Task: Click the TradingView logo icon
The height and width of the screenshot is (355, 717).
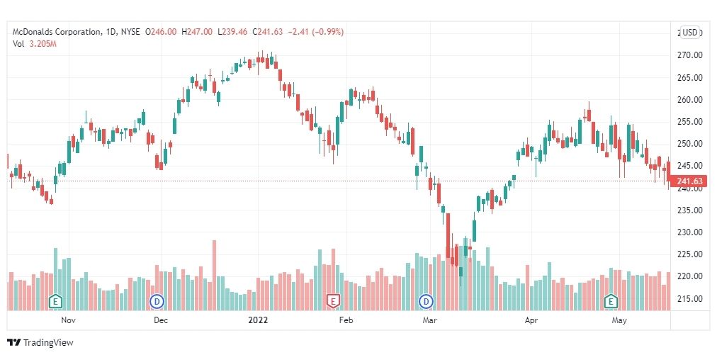Action: [14, 342]
